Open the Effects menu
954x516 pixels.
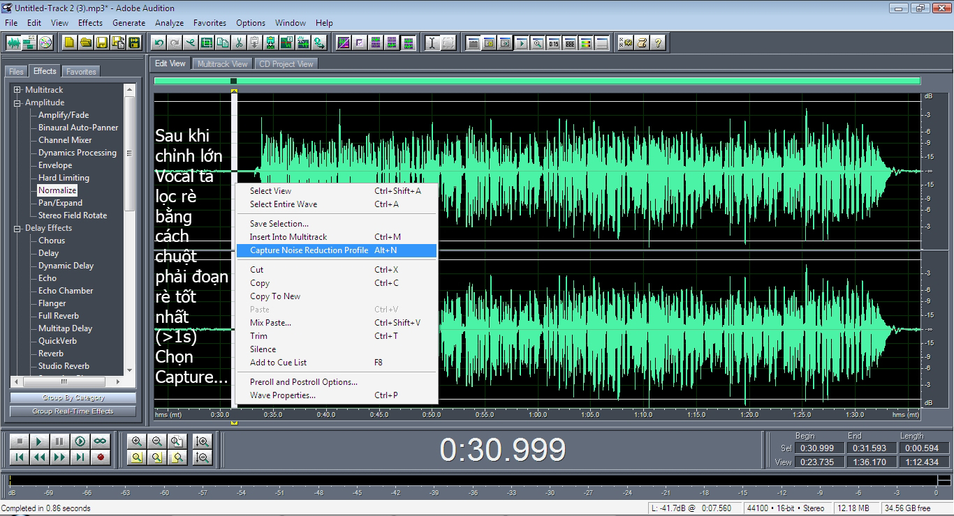pyautogui.click(x=90, y=23)
